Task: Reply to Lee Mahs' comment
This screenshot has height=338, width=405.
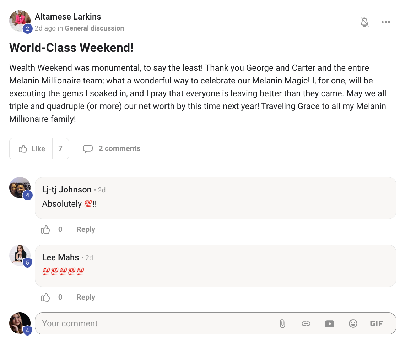Action: (86, 297)
